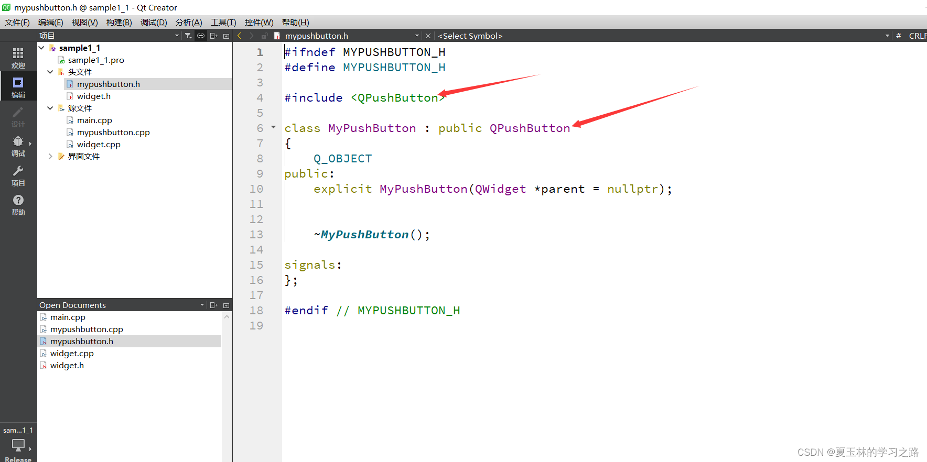This screenshot has height=462, width=927.
Task: Click the #endif line at line 18
Action: coord(372,311)
